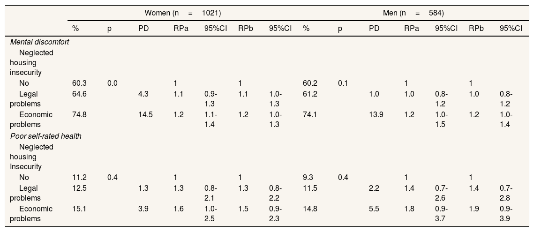The image size is (534, 232).
Task: Click the Men (n = 584) column group header
Action: pos(414,13)
